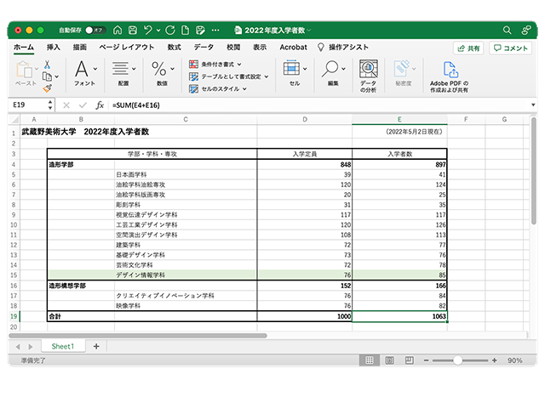The height and width of the screenshot is (408, 545).
Task: Click the Search magnifier icon in title bar
Action: 508,31
